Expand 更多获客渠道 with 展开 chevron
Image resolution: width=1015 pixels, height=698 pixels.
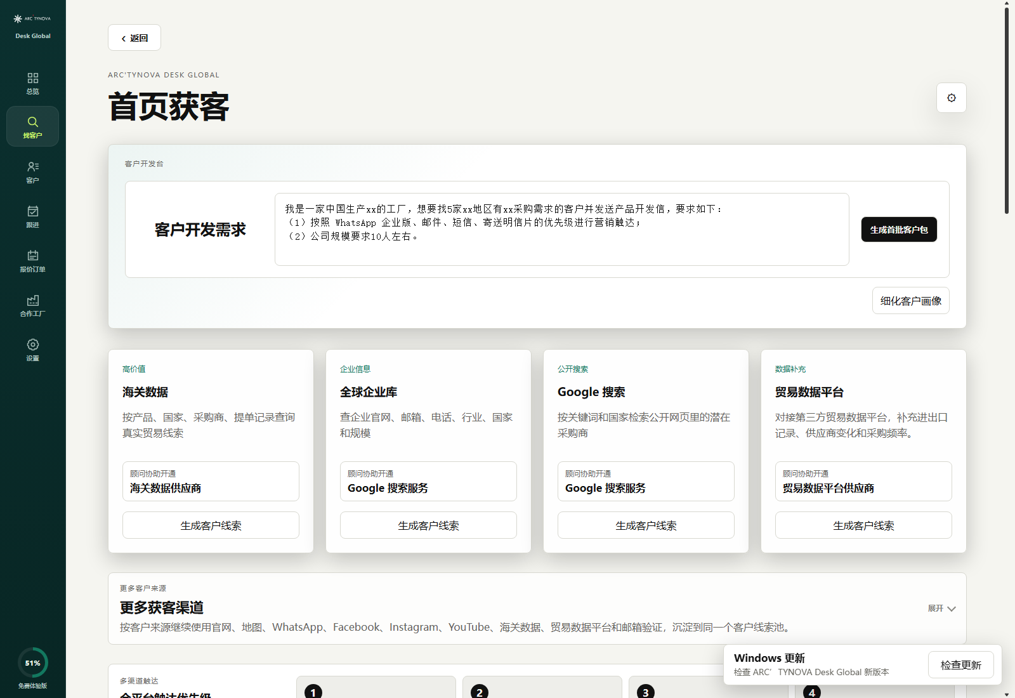click(941, 609)
